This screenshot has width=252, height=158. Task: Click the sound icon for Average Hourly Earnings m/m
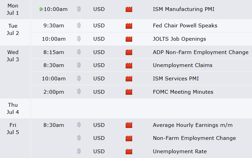click(79, 125)
